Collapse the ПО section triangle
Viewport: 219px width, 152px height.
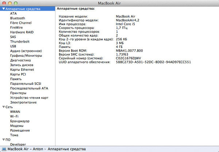coord(4,140)
